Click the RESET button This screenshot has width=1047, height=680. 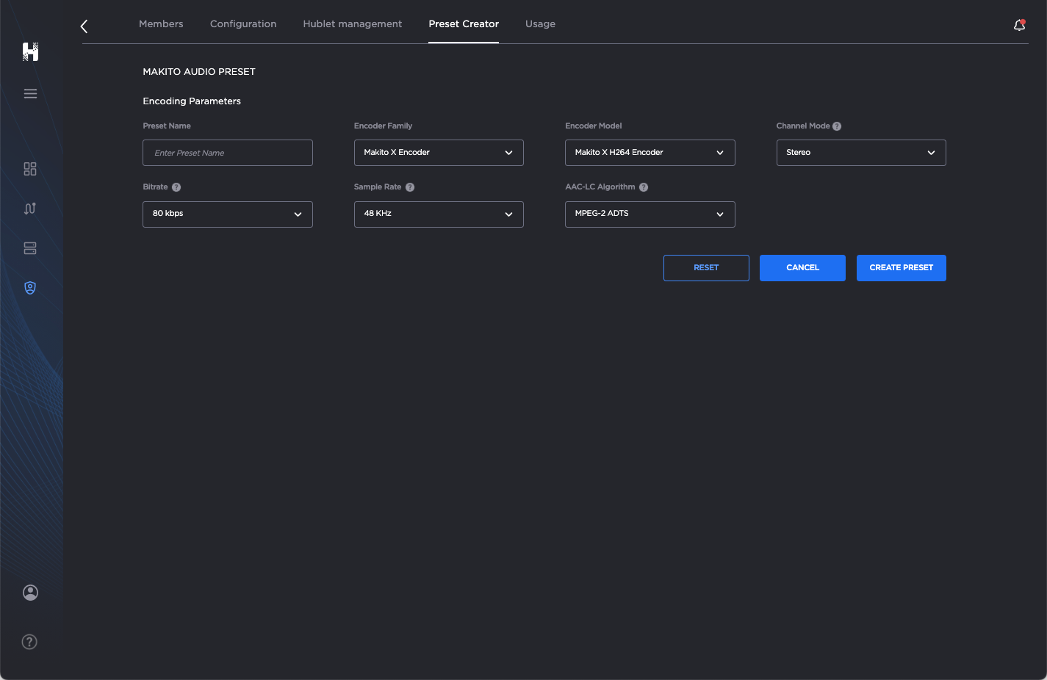point(706,268)
